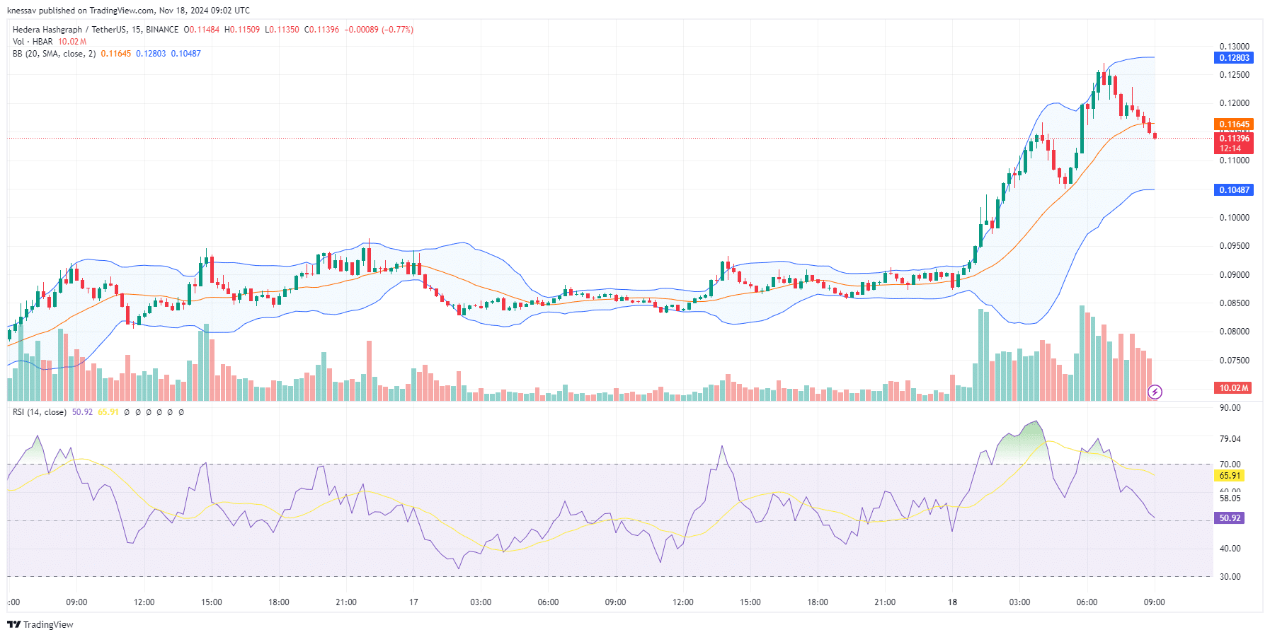The height and width of the screenshot is (637, 1270).
Task: Click the 0.07500 price axis tick
Action: point(1234,361)
